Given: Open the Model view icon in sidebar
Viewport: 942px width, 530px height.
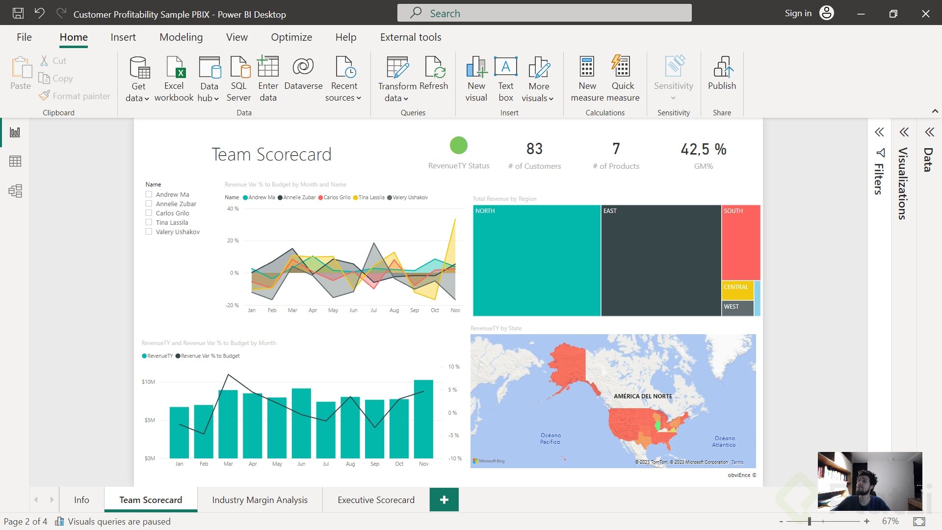Looking at the screenshot, I should [x=15, y=191].
